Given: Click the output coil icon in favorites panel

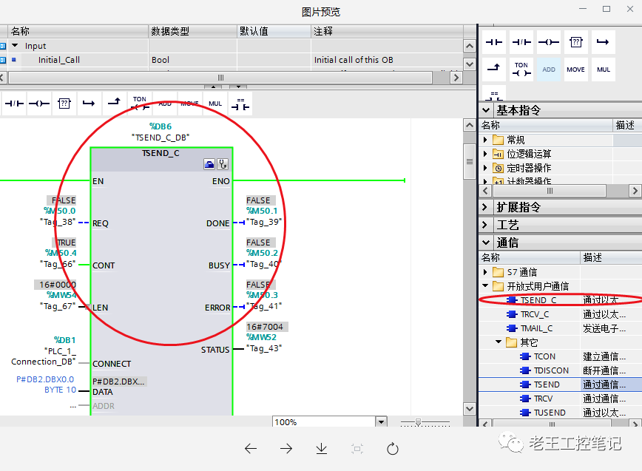Looking at the screenshot, I should [x=549, y=42].
